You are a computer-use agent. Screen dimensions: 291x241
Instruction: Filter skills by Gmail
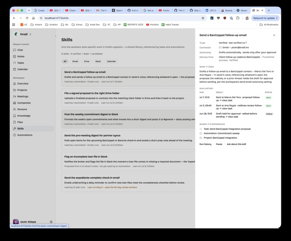[75, 61]
